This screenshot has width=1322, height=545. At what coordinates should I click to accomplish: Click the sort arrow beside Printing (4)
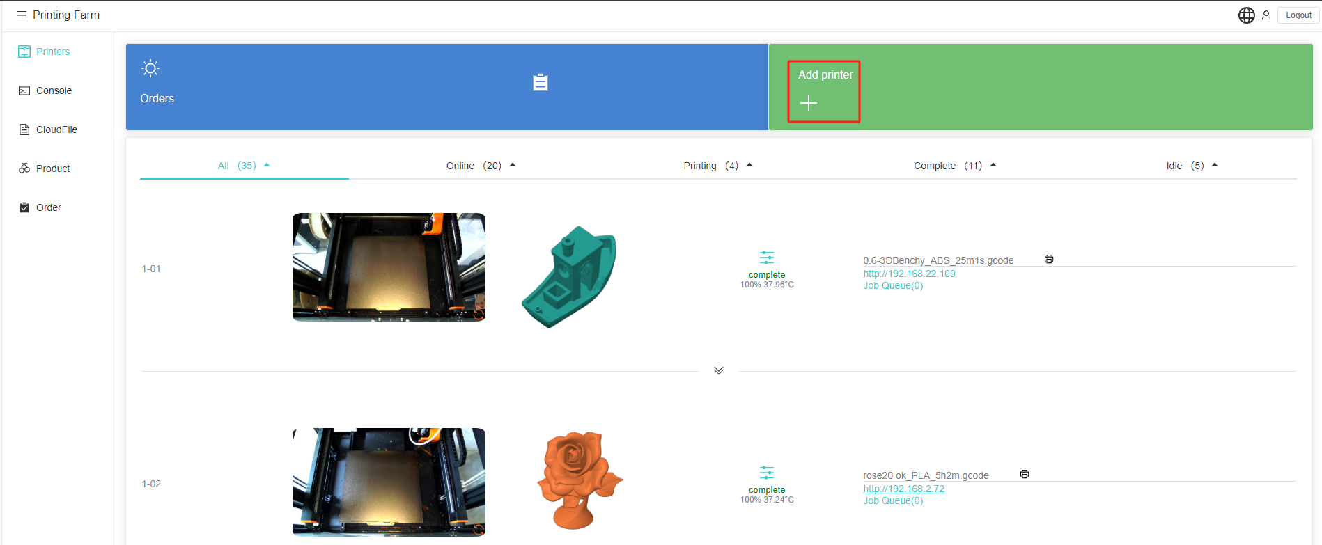[x=749, y=165]
